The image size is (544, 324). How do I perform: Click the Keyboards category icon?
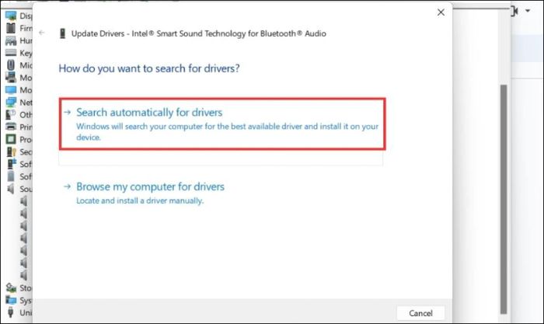point(11,53)
